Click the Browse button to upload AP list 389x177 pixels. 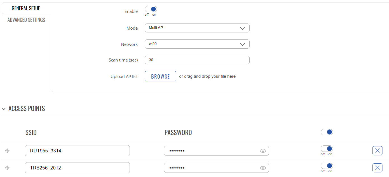click(160, 76)
